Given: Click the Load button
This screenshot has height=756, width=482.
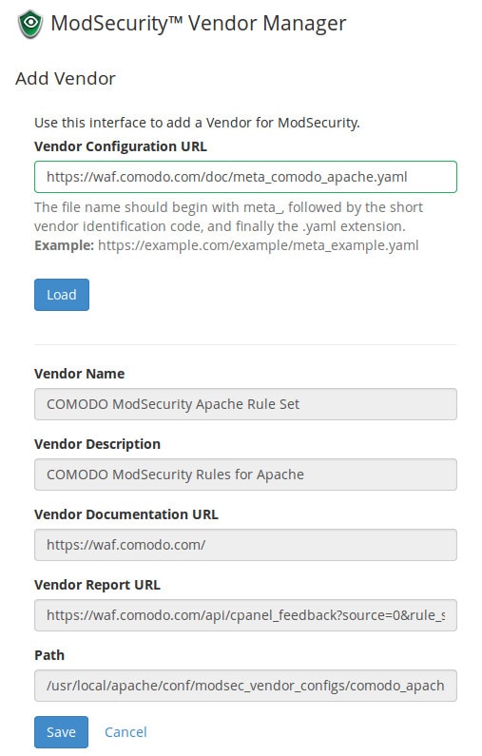Looking at the screenshot, I should 62,295.
